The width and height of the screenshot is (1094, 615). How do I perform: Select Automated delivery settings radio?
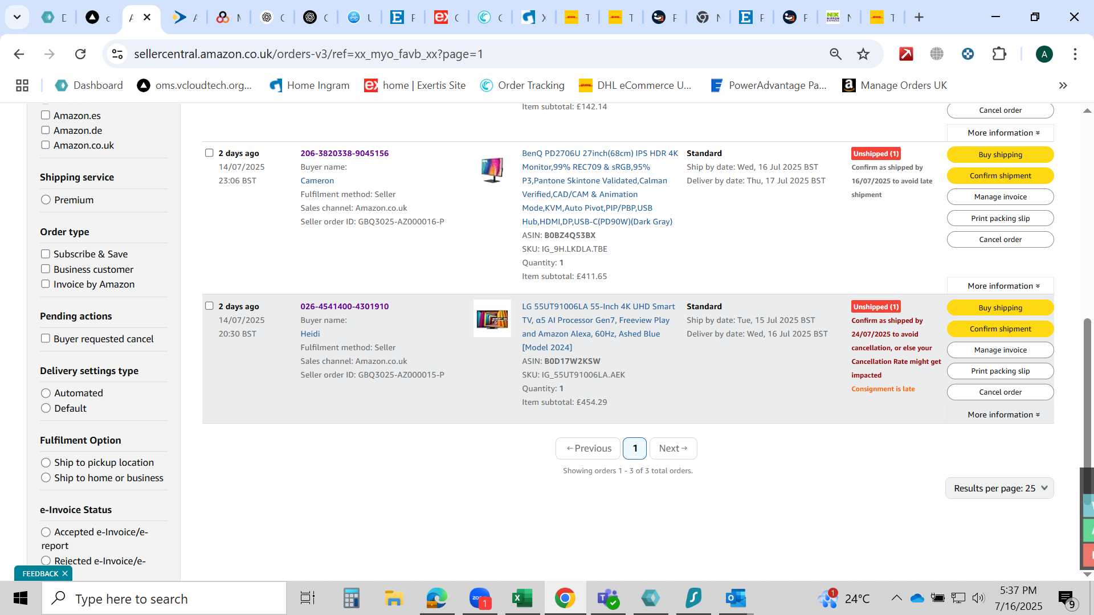coord(46,393)
